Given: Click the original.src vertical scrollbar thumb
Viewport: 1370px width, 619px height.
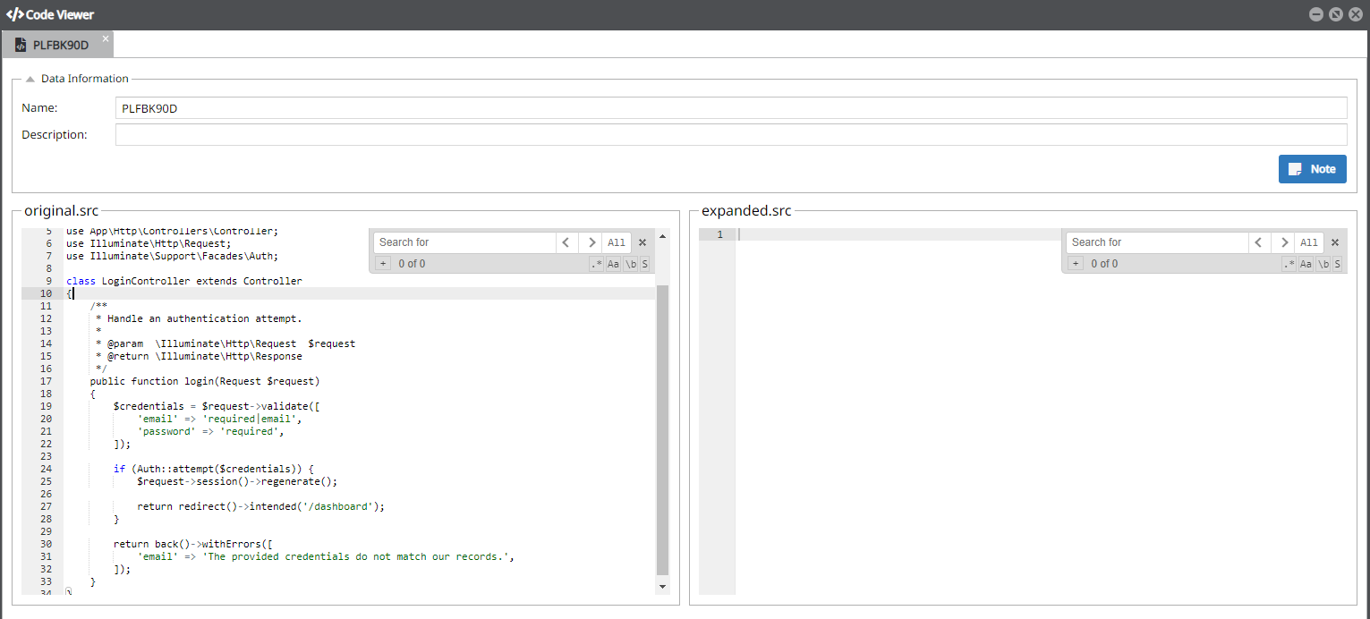Looking at the screenshot, I should click(662, 429).
